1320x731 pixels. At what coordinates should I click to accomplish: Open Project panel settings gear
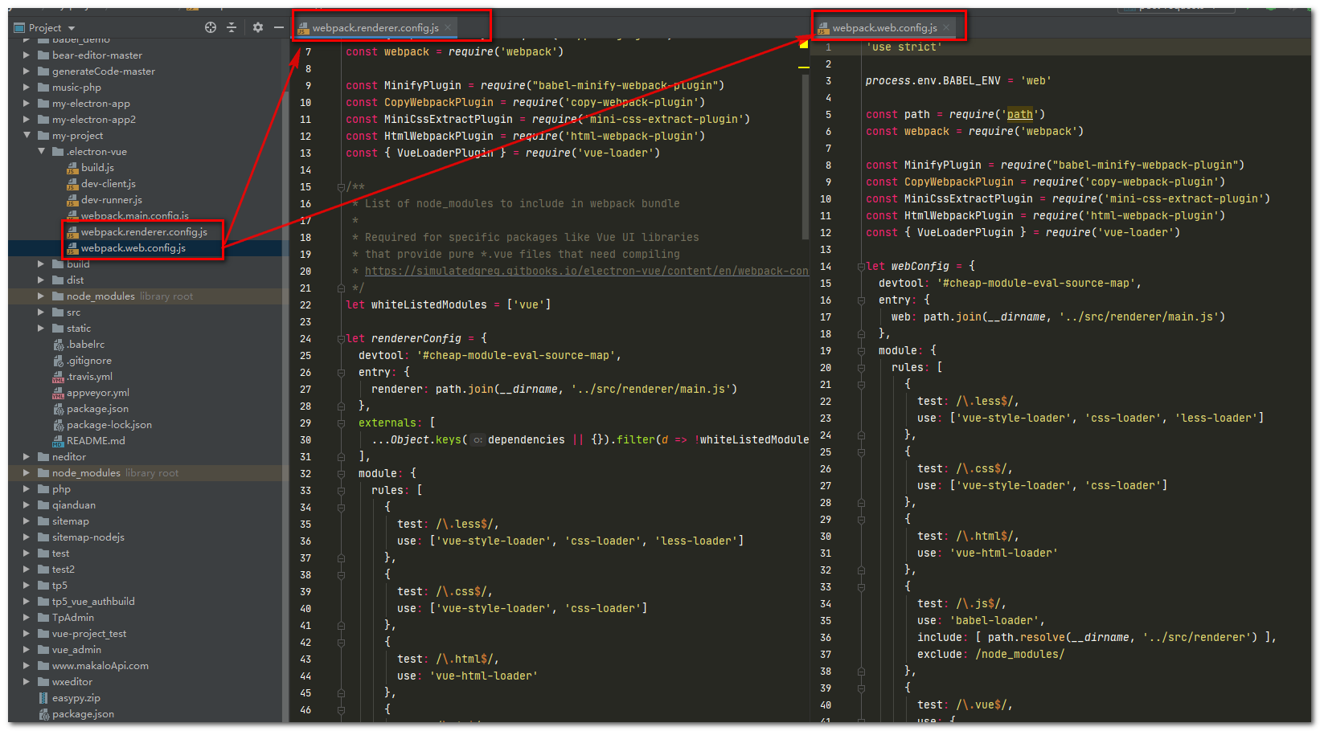(x=258, y=27)
